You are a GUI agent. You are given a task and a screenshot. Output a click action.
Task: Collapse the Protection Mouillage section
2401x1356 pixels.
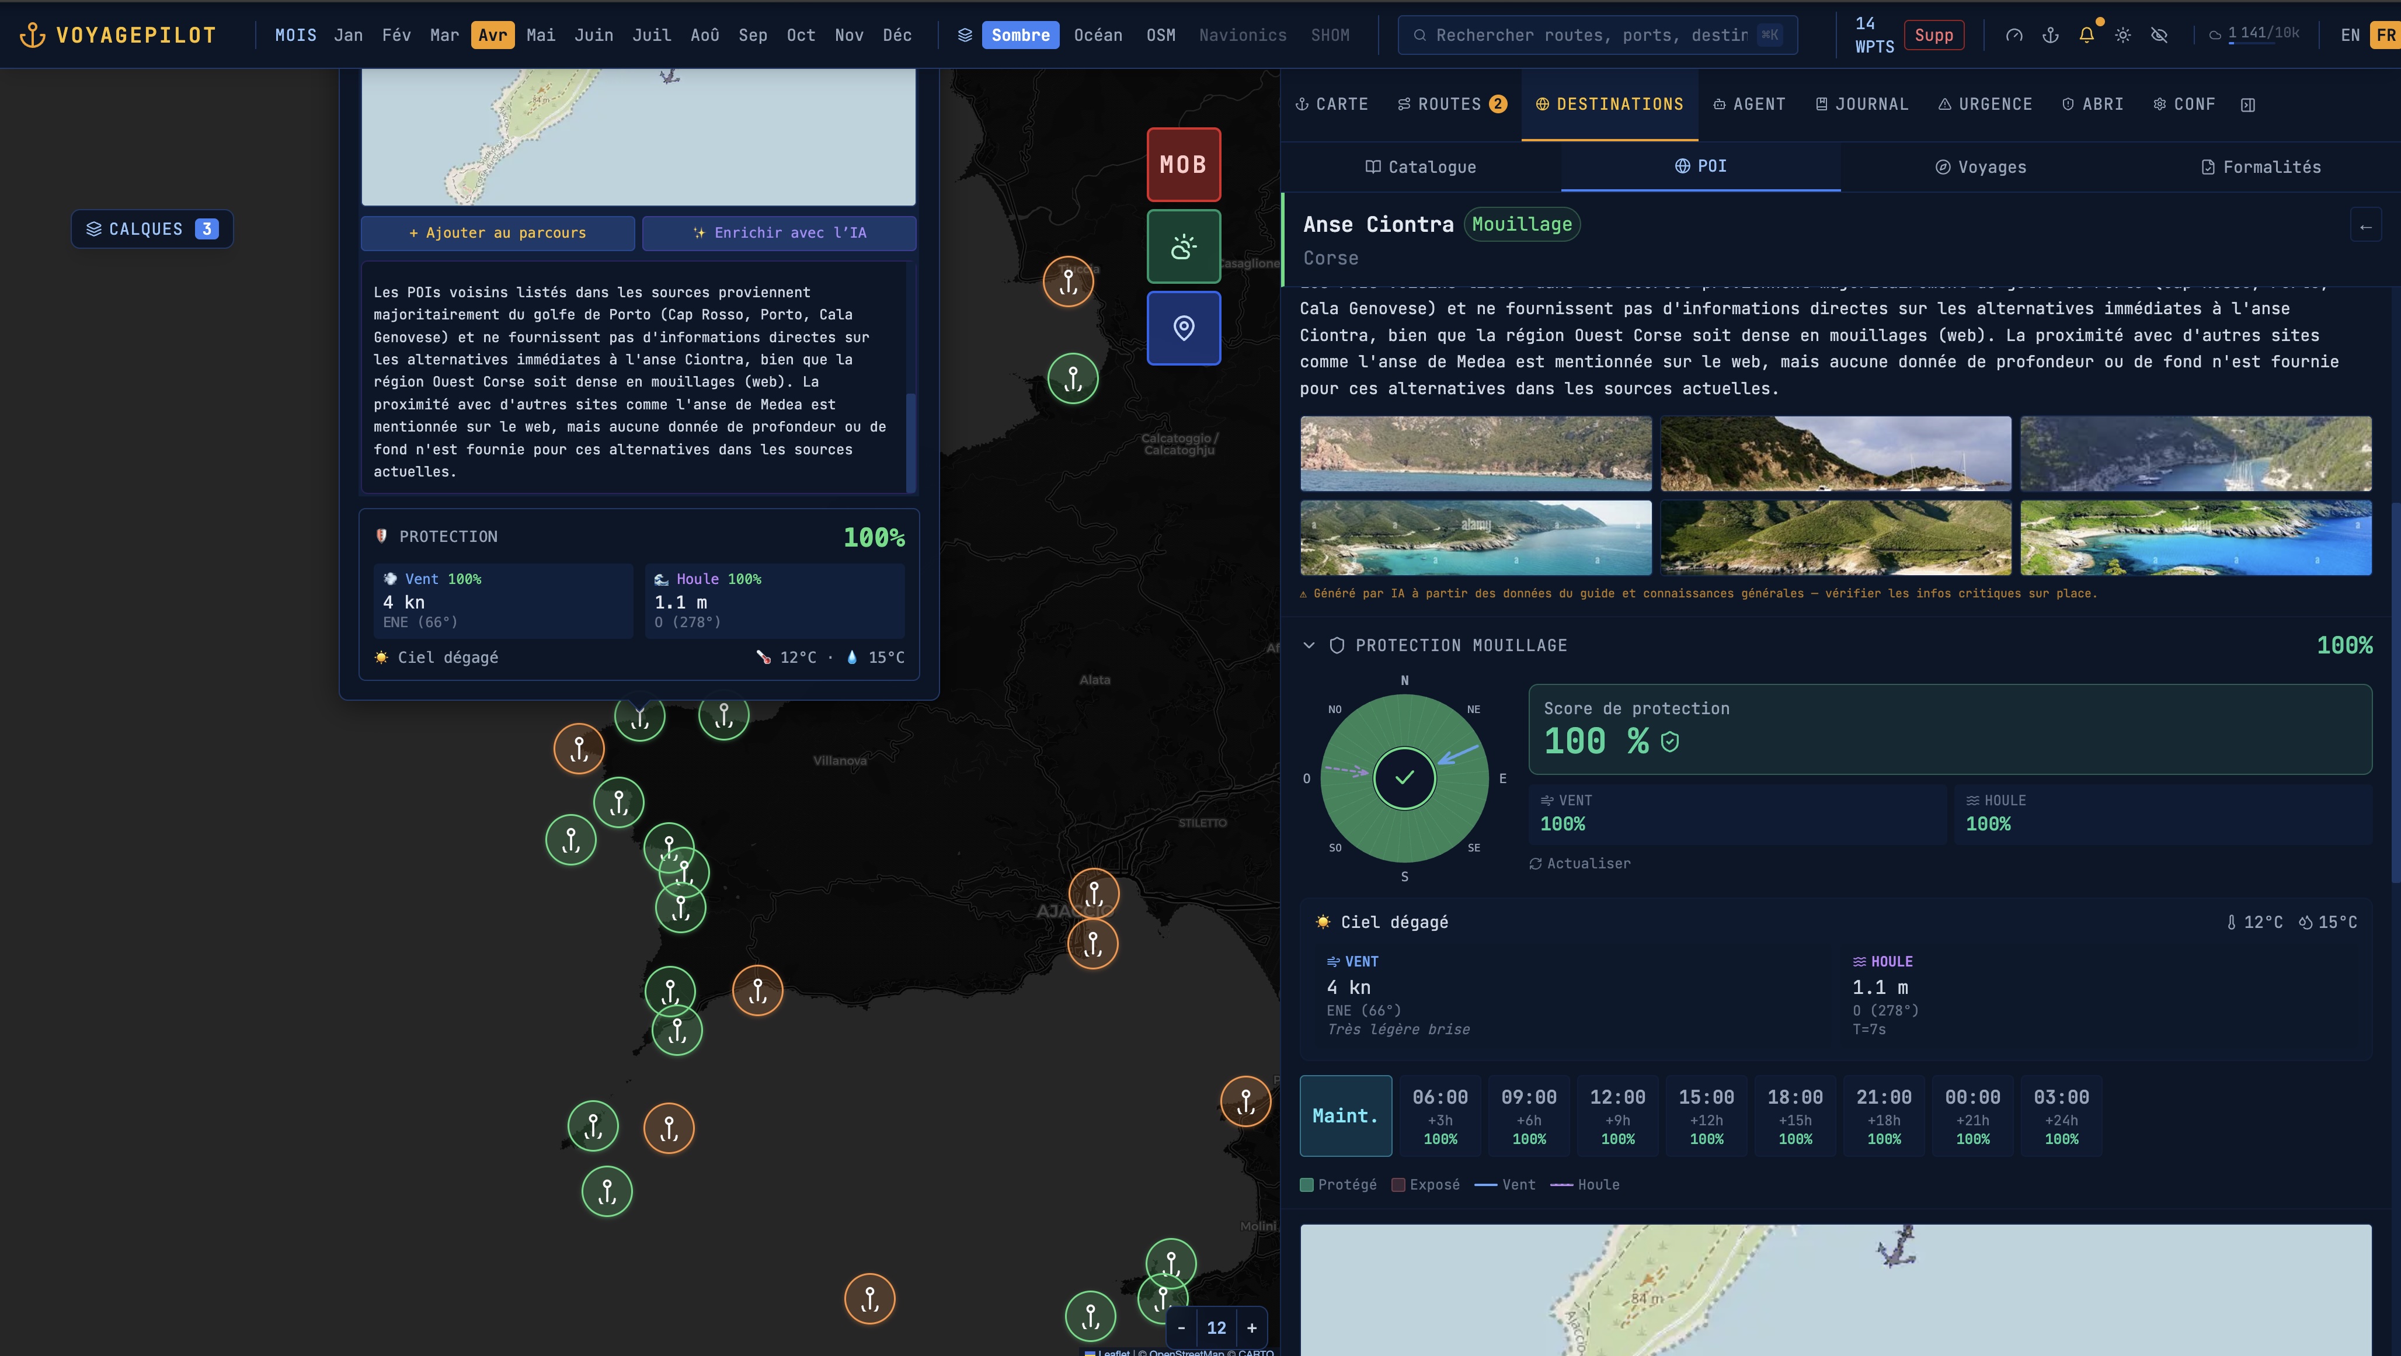pyautogui.click(x=1309, y=645)
